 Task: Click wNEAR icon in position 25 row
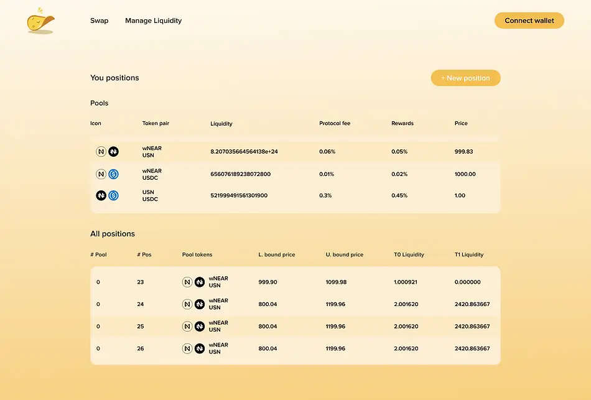[x=187, y=327]
